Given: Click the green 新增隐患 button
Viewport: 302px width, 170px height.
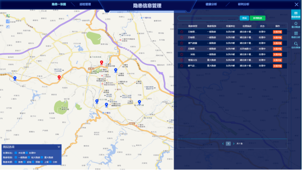Looking at the screenshot, I should pos(257,18).
